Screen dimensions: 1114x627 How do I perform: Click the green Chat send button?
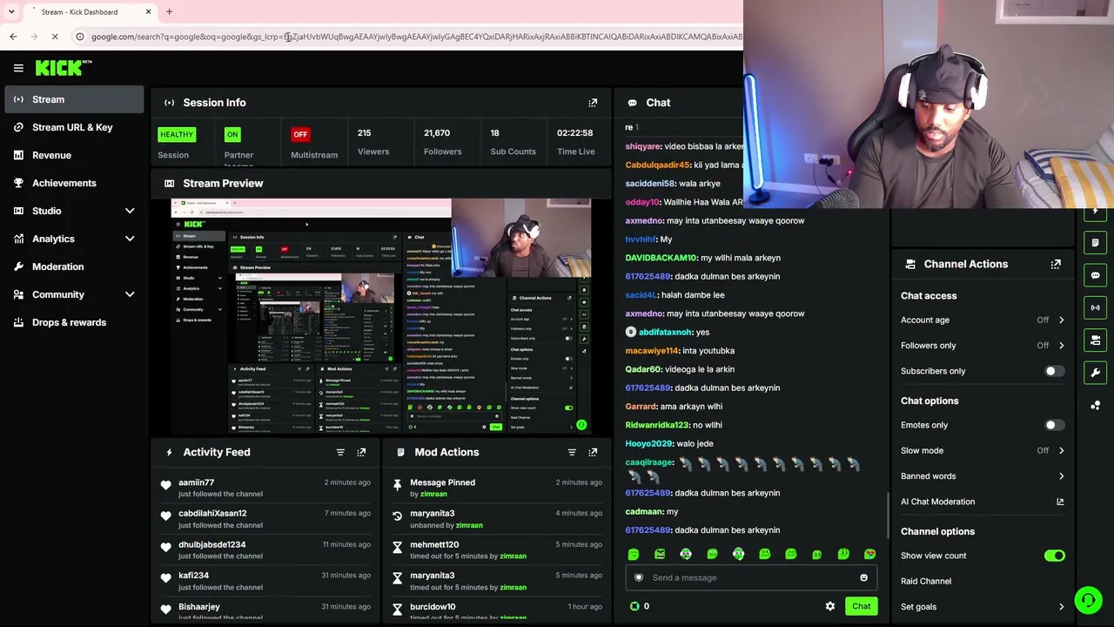click(x=861, y=606)
